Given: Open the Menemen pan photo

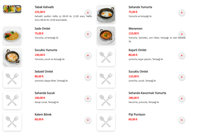Looking at the screenshot, I should [106, 35].
